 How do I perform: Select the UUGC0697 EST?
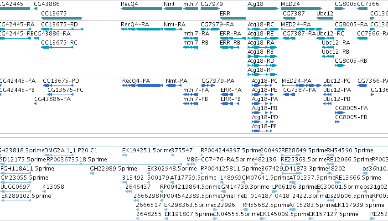[x=16, y=191]
